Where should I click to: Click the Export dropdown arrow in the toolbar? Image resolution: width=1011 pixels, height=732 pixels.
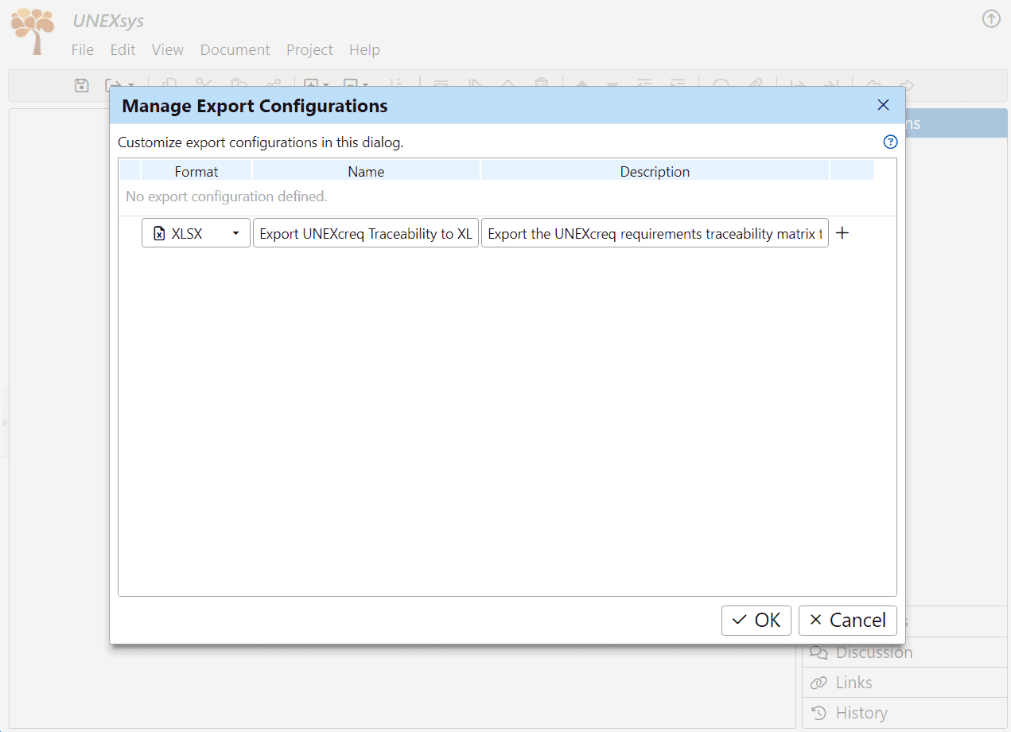[x=131, y=86]
